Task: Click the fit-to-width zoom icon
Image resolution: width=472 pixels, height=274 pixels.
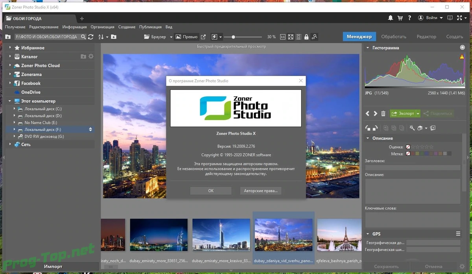Action: point(299,37)
